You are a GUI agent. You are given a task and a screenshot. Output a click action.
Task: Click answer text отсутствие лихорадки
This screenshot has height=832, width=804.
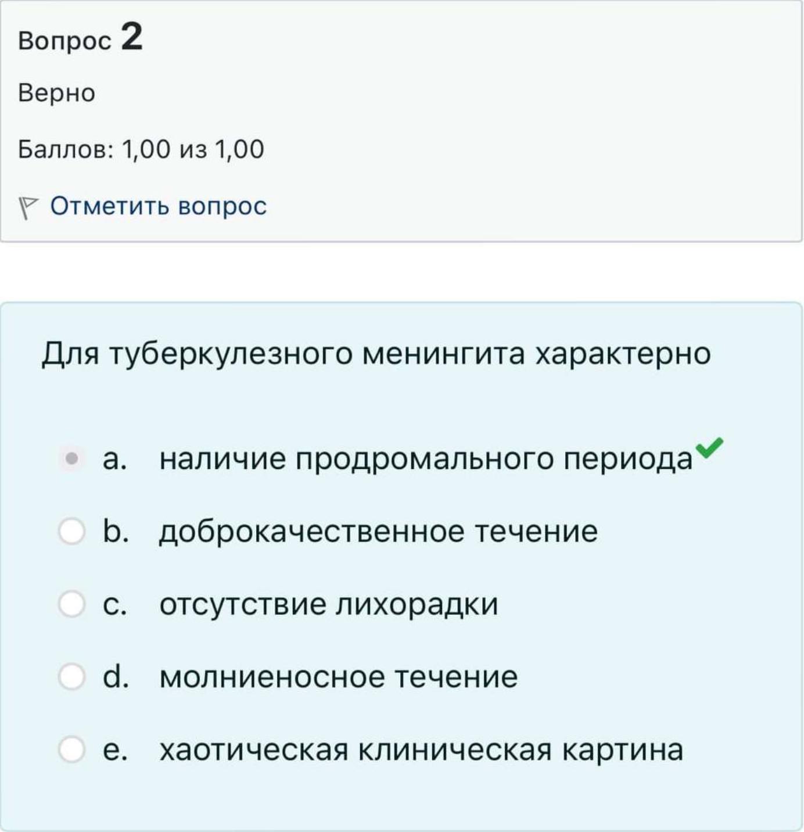click(329, 604)
